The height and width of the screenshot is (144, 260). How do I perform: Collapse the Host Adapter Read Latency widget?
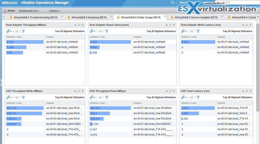[x=167, y=25]
